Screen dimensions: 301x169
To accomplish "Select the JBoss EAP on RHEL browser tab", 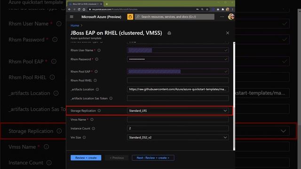I will (x=86, y=4).
